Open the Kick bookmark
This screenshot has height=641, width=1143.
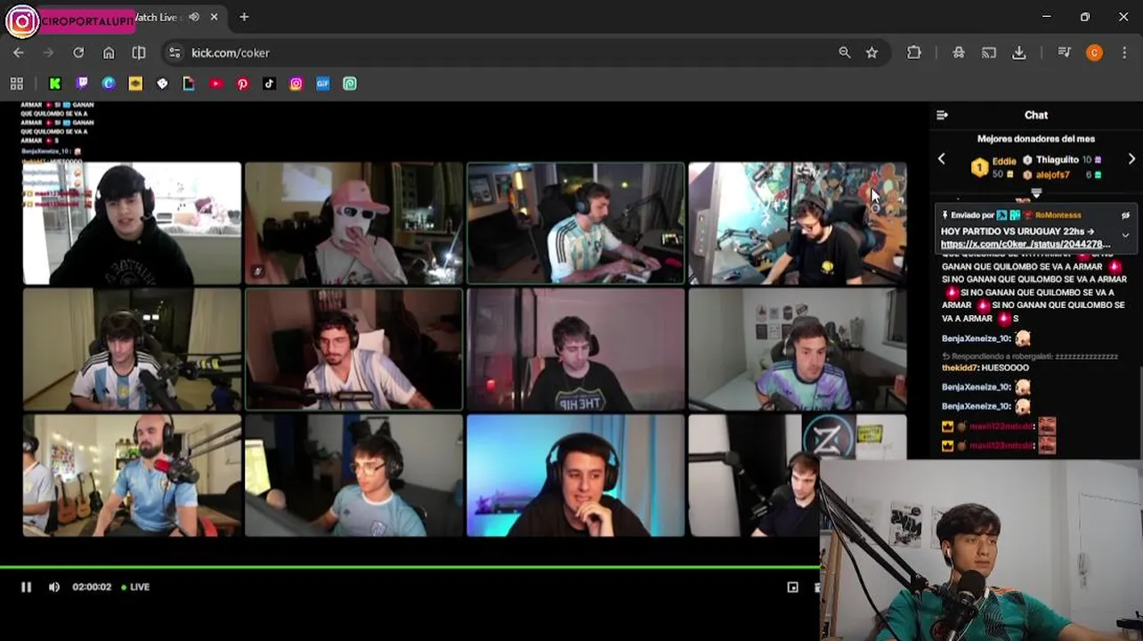click(55, 84)
